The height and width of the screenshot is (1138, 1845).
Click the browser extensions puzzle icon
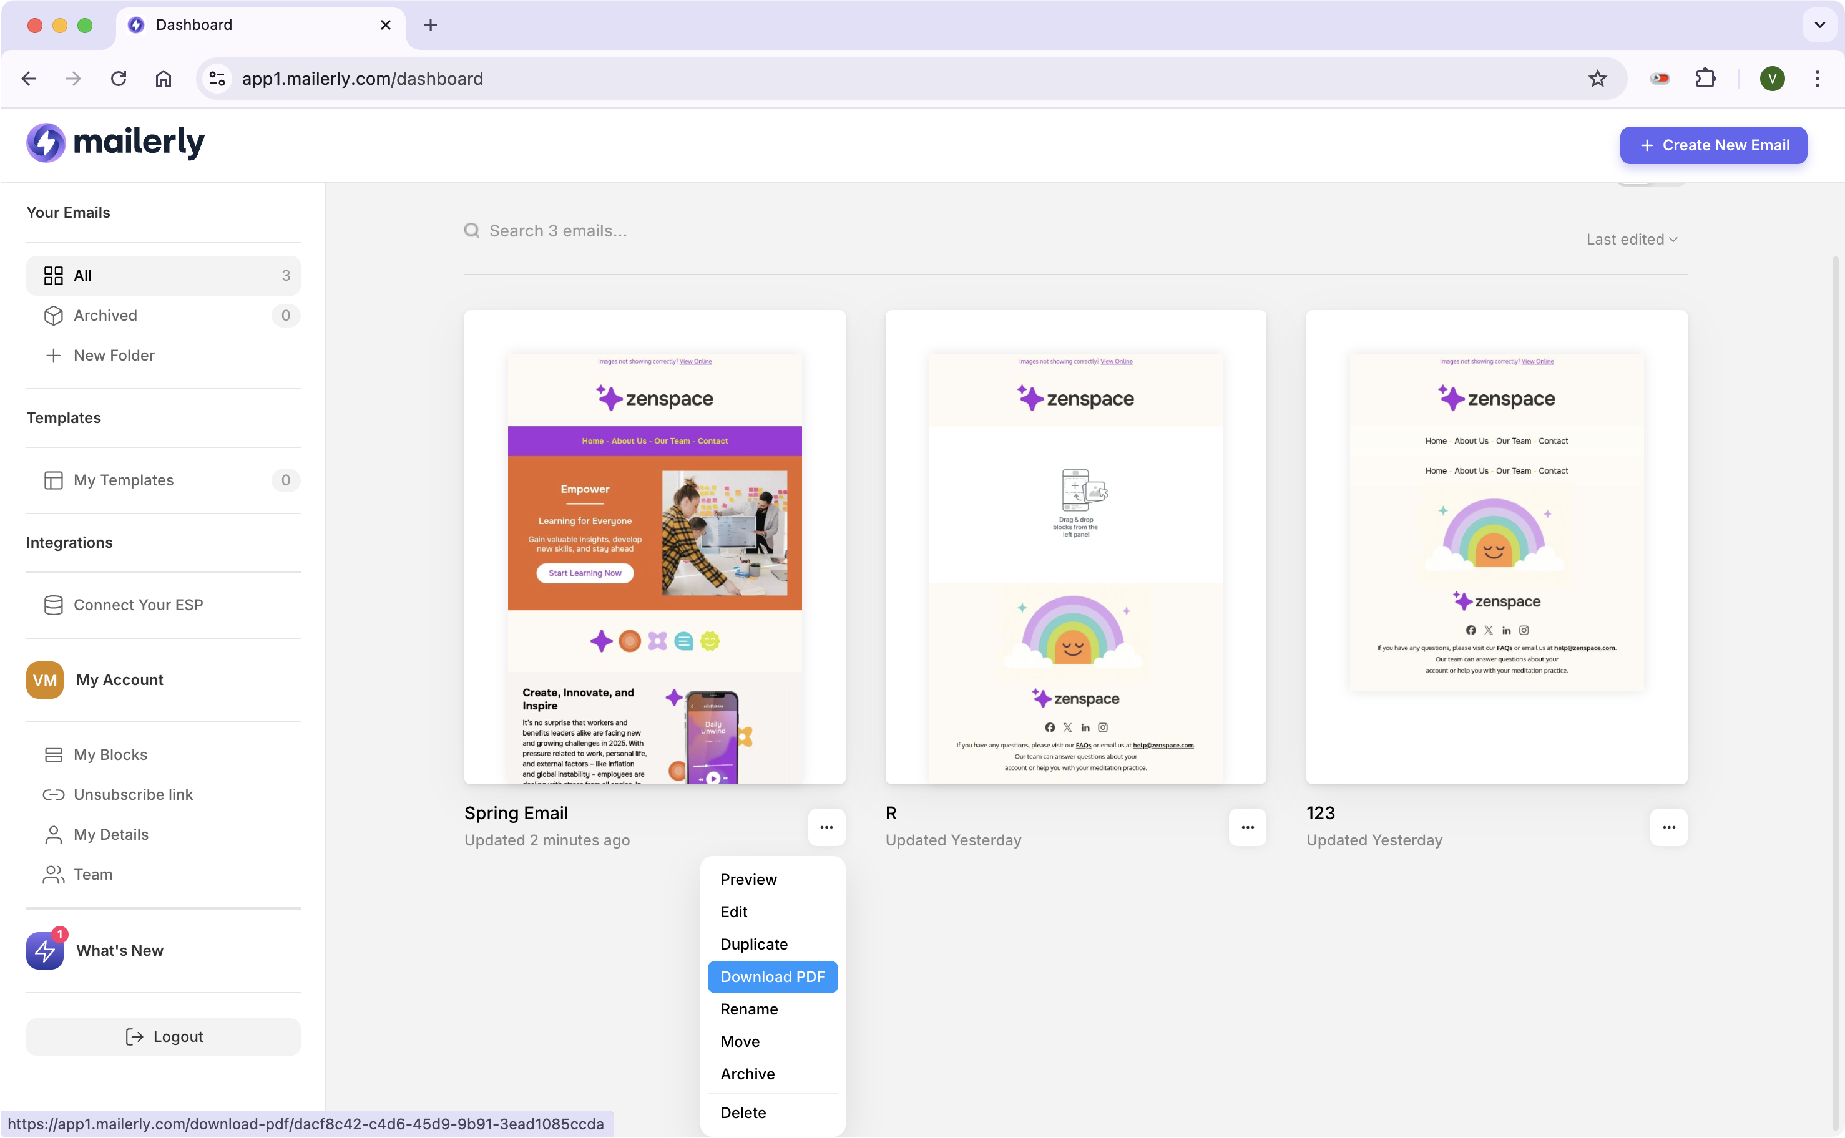coord(1706,78)
